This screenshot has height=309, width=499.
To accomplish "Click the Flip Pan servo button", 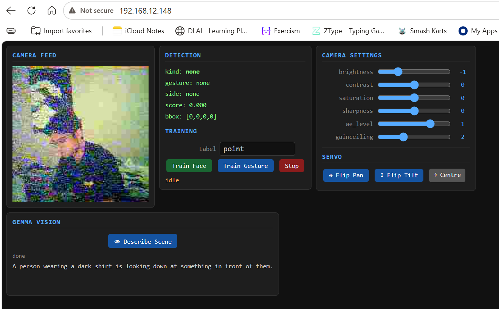I will click(x=346, y=175).
